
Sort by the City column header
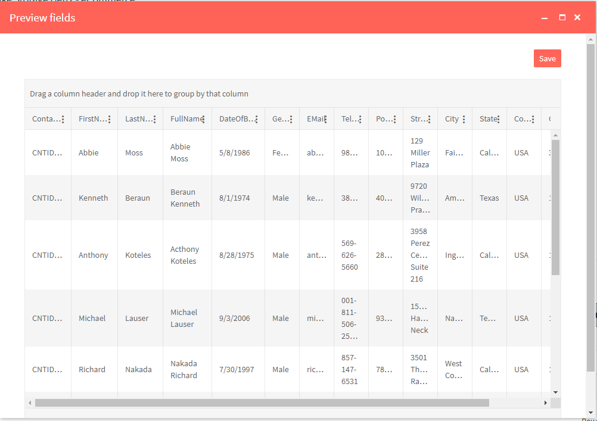point(452,119)
